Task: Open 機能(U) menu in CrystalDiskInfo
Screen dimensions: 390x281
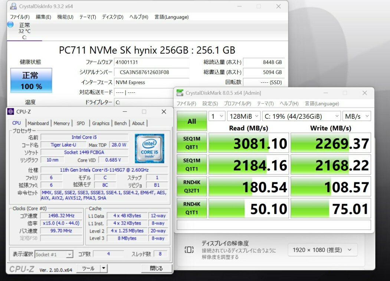Action: [x=65, y=17]
